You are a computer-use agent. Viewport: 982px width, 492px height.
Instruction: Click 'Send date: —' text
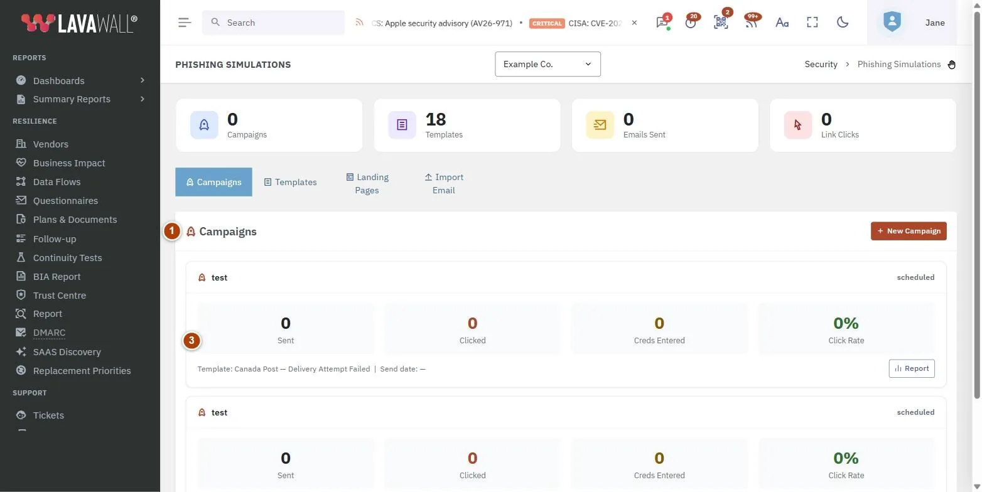tap(402, 369)
